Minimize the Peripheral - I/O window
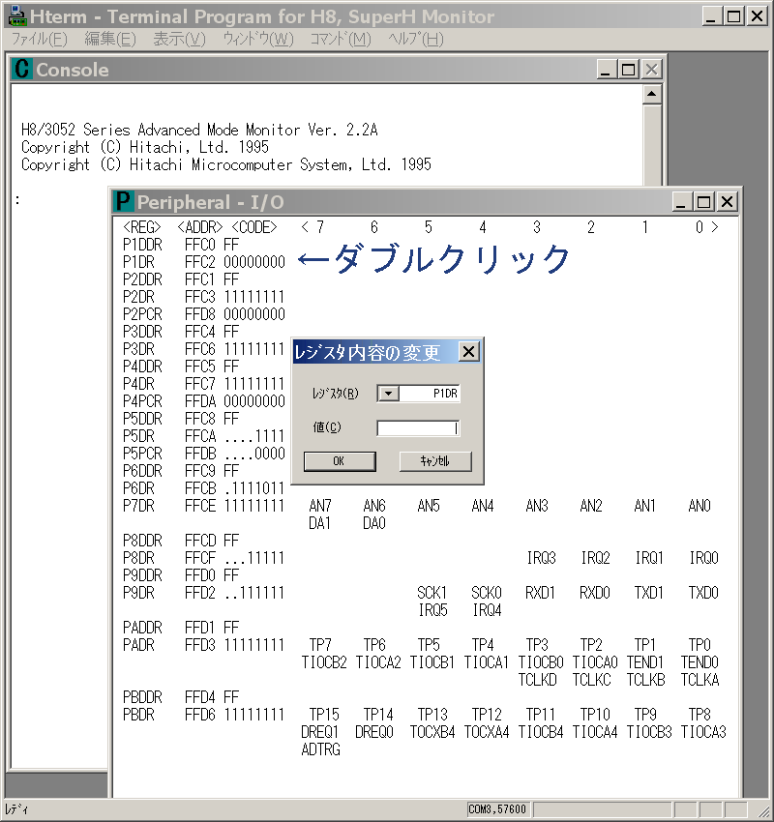774x822 pixels. pos(682,202)
